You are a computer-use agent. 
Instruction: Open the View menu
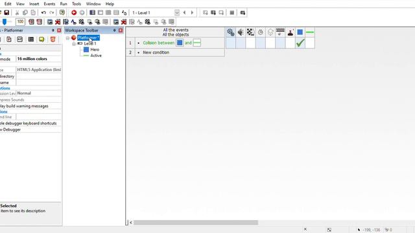20,4
